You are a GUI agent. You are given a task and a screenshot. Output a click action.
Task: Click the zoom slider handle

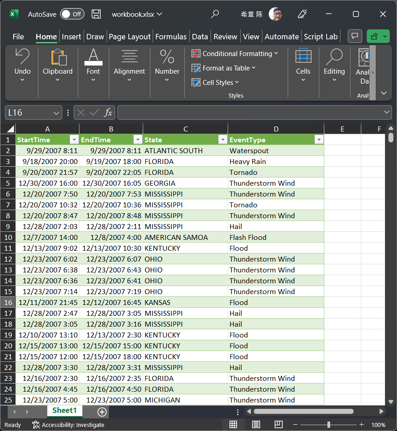[329, 425]
